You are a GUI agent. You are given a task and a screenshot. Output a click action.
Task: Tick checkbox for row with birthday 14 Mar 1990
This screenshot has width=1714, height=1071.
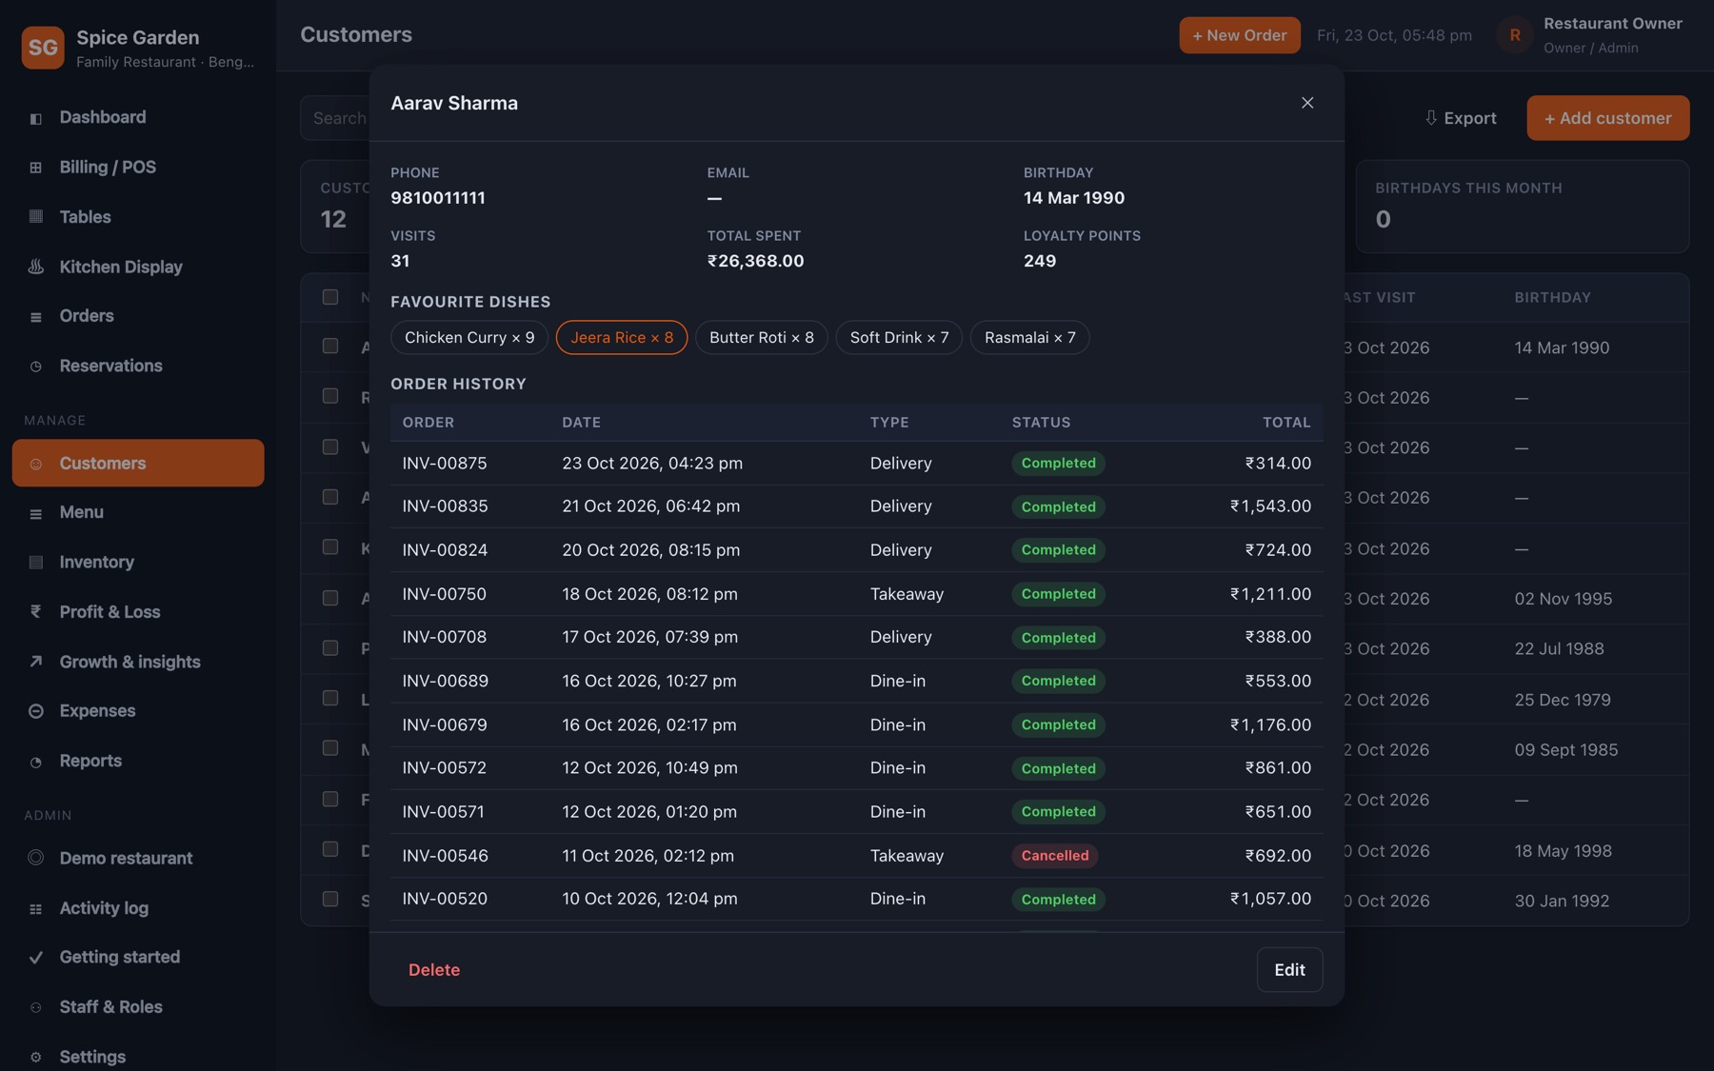[x=329, y=346]
